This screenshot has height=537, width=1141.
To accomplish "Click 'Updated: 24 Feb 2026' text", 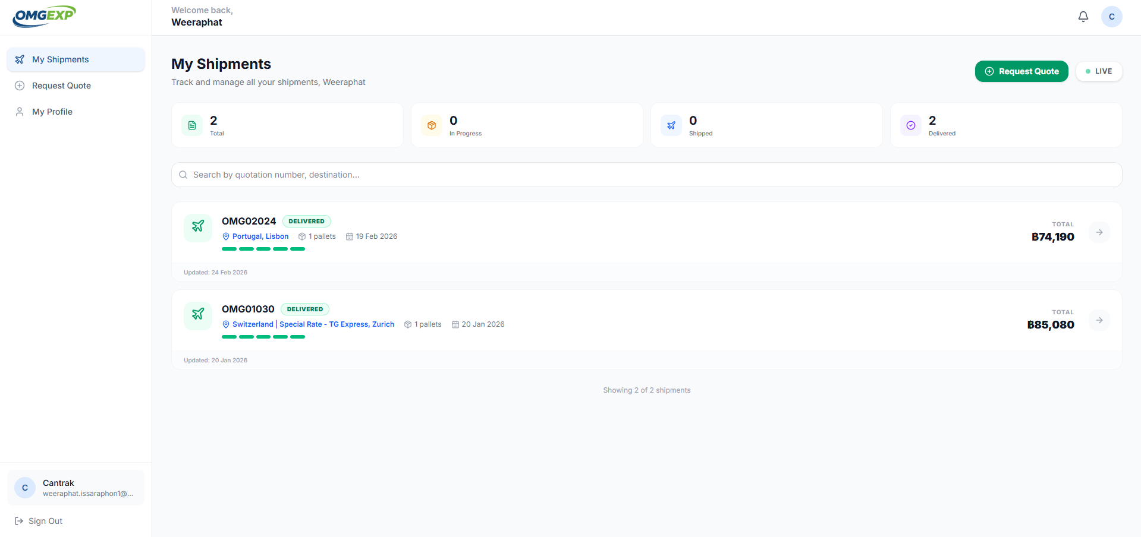I will pos(215,273).
